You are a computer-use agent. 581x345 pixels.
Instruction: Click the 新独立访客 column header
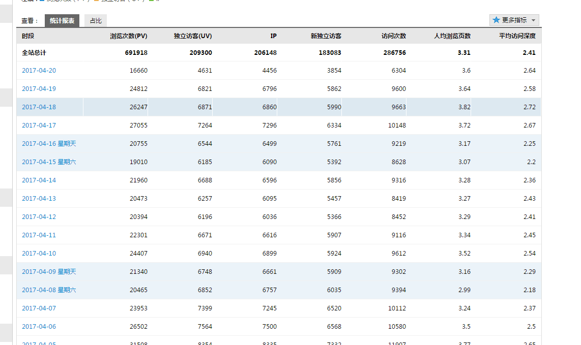[326, 36]
